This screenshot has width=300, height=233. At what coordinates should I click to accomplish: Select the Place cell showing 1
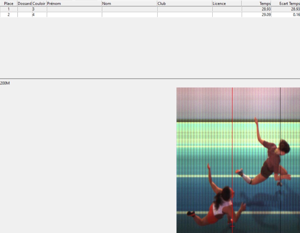[x=9, y=9]
